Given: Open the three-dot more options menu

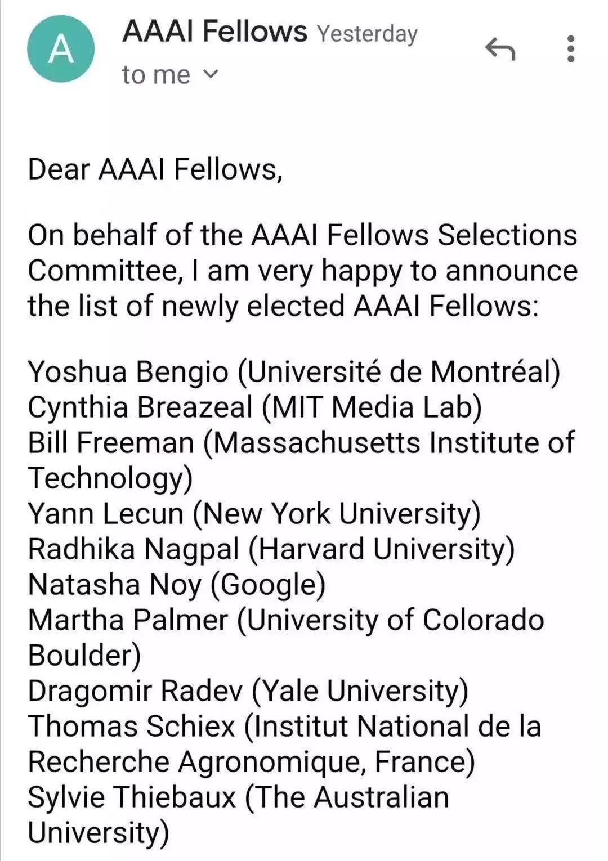Looking at the screenshot, I should [570, 50].
